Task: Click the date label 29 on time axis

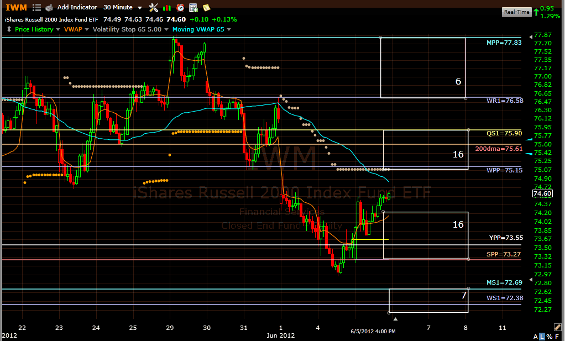Action: (170, 328)
